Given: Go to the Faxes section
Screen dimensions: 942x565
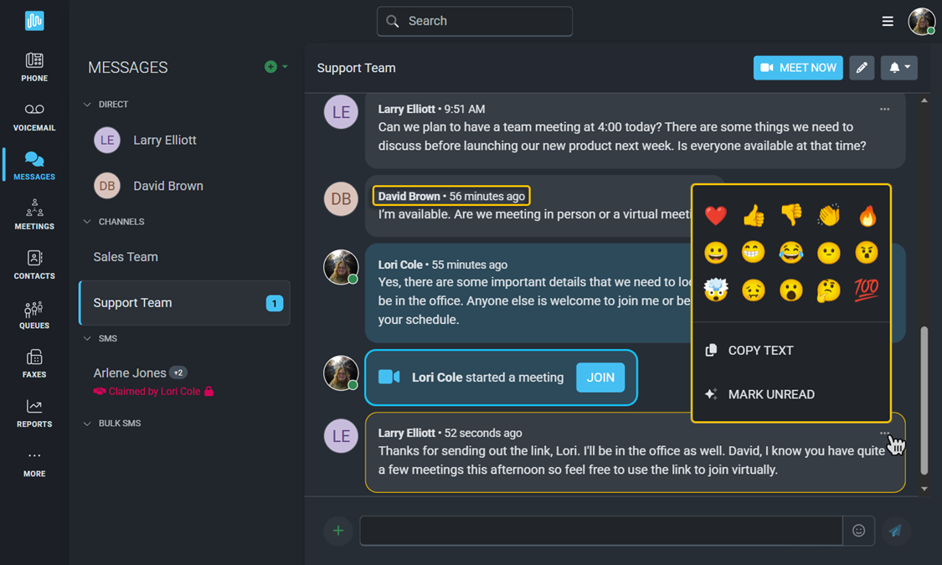Looking at the screenshot, I should pyautogui.click(x=34, y=363).
